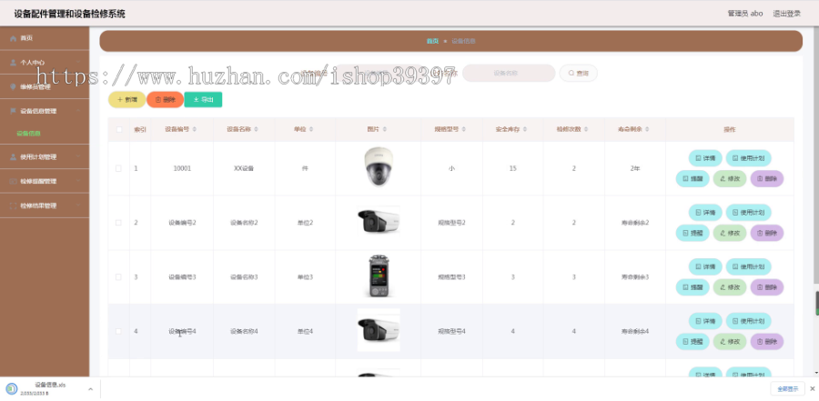Check the checkbox for row 10001

click(118, 168)
